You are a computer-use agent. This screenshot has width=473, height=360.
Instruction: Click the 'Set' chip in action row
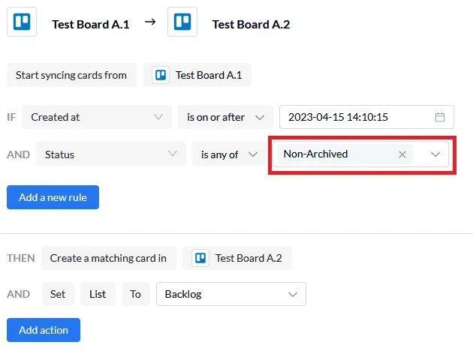(58, 294)
